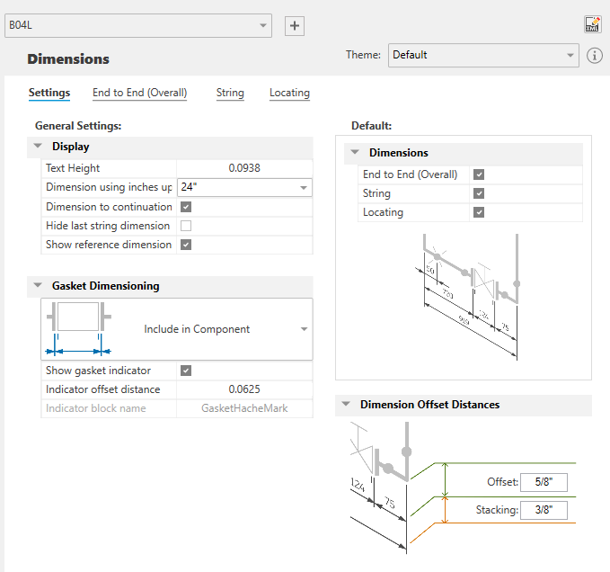610x572 pixels.
Task: Collapse the Dimension Offset Distances section
Action: [x=346, y=405]
